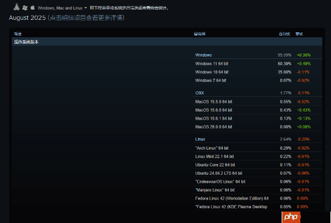Image resolution: width=331 pixels, height=223 pixels.
Task: Select the 'MacOS 15.6.1 64 bit' row
Action: pos(258,118)
